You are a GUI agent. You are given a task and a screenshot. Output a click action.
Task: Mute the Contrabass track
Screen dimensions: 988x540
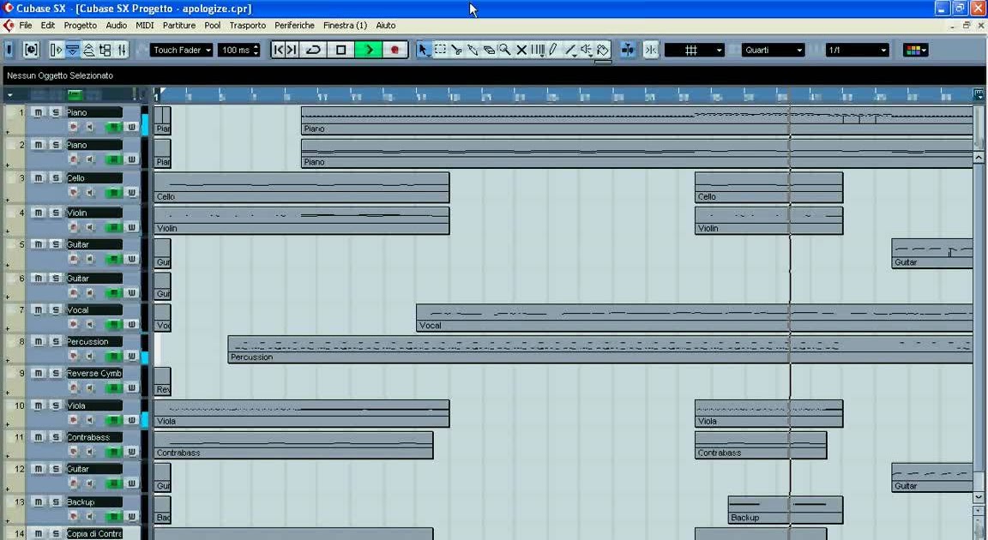(39, 437)
